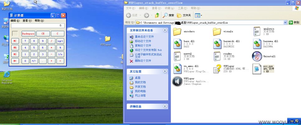Click Rename this file link
301x125 pixels.
144,37
